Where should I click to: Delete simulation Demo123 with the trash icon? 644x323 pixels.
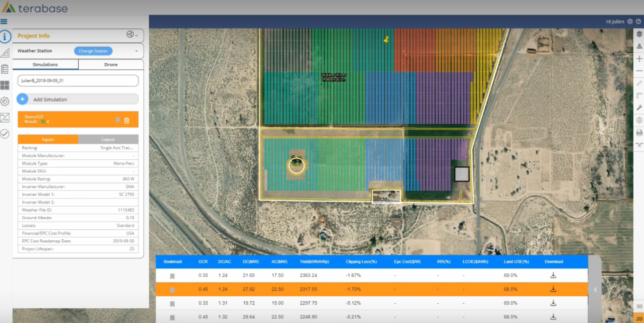(126, 120)
